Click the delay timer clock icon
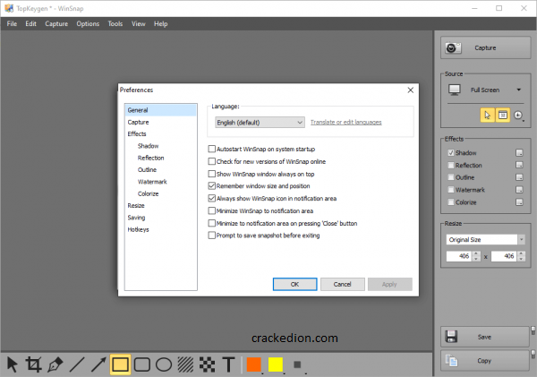 point(518,116)
